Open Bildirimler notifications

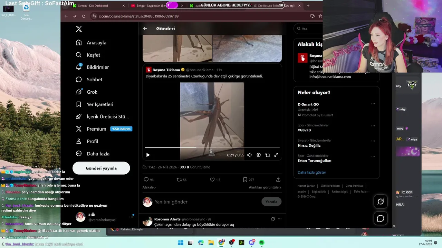[x=92, y=67]
